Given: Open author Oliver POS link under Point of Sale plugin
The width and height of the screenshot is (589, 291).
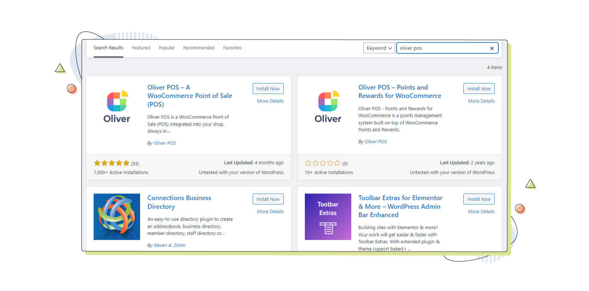Looking at the screenshot, I should click(165, 143).
